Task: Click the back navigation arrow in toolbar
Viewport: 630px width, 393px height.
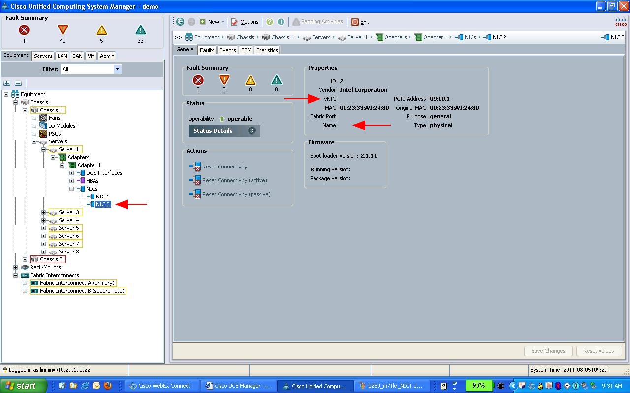Action: [x=180, y=22]
